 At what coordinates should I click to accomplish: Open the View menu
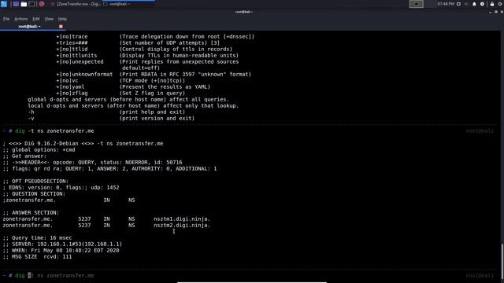coord(49,19)
